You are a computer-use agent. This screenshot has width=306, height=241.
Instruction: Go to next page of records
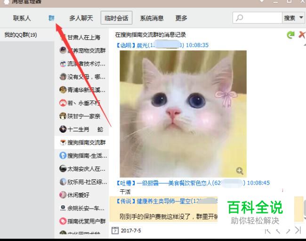288,231
